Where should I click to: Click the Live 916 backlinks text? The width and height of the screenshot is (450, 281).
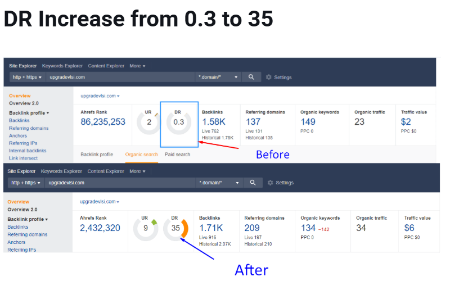208,237
